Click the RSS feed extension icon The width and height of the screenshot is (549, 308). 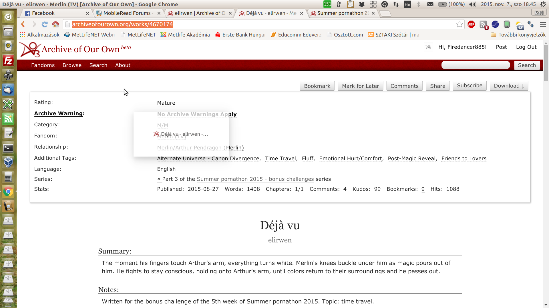click(484, 25)
